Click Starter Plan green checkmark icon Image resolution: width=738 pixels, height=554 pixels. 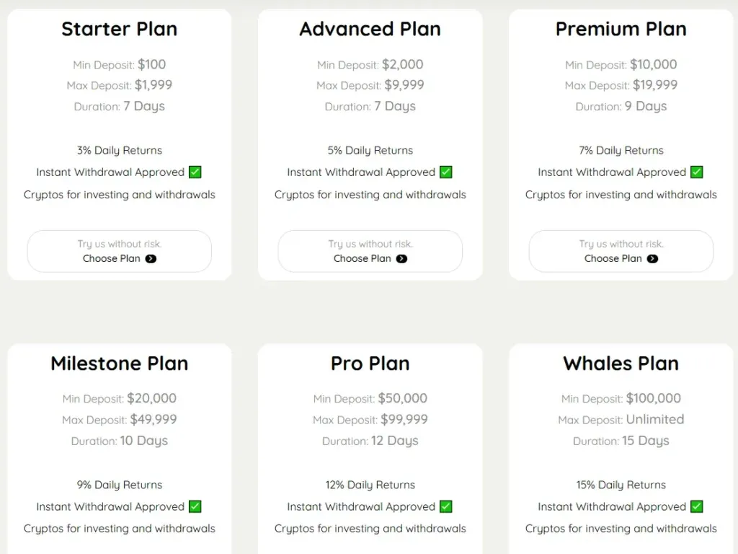click(x=195, y=172)
